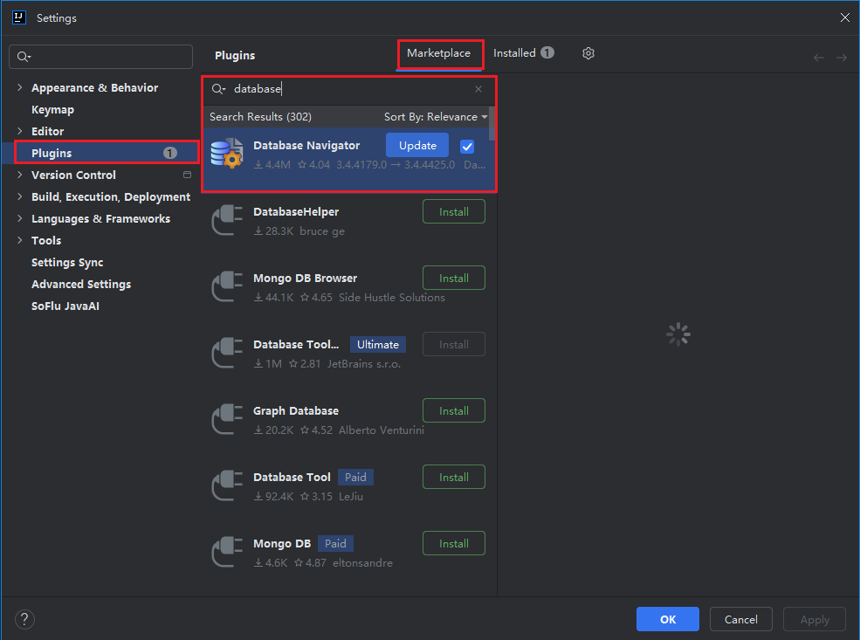Screen dimensions: 860x640
Task: Confirm settings with OK button
Action: pyautogui.click(x=668, y=619)
